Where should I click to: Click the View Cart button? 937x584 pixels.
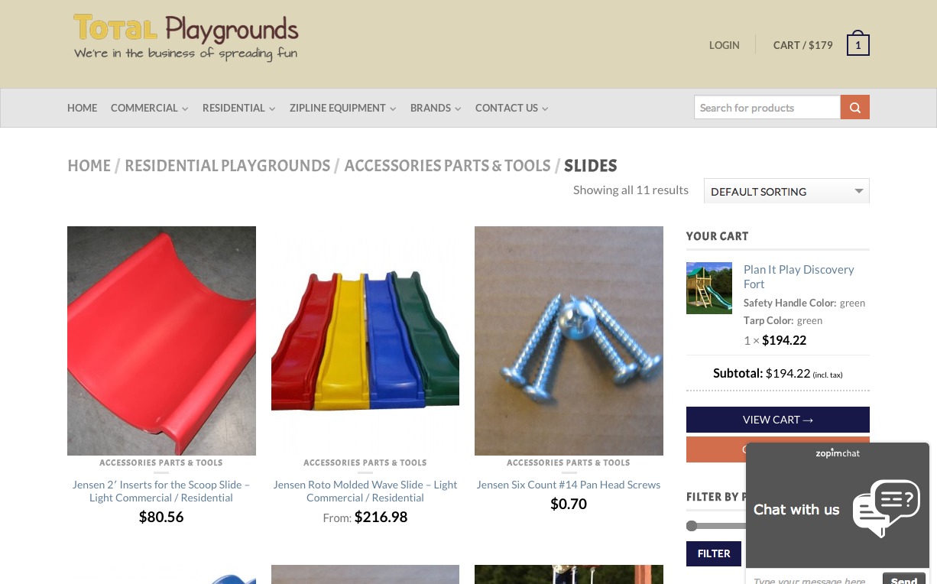pos(778,420)
